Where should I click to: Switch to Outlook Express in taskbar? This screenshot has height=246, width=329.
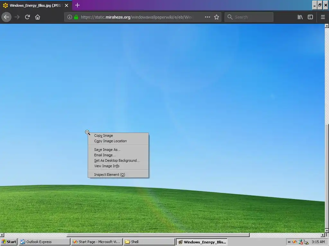(44, 242)
